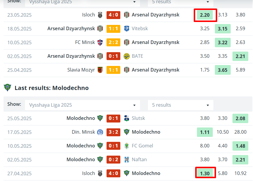Follow the Slutsk team link
The height and width of the screenshot is (182, 253).
click(x=138, y=118)
